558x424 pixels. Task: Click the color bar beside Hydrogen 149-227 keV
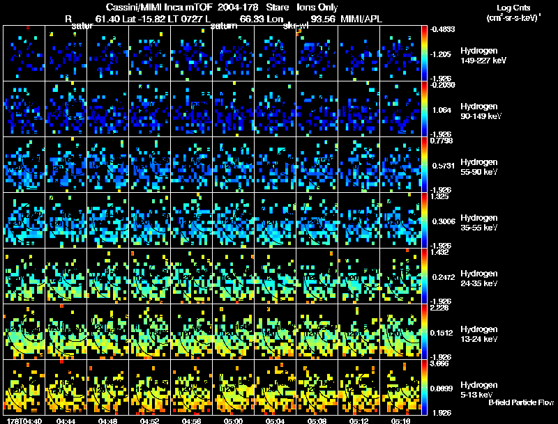pyautogui.click(x=424, y=54)
